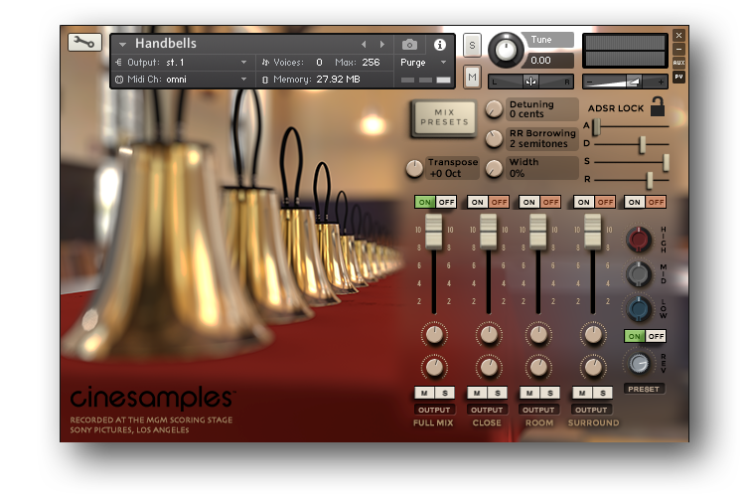The image size is (749, 502).
Task: Click the grey MID EQ knob
Action: (639, 274)
